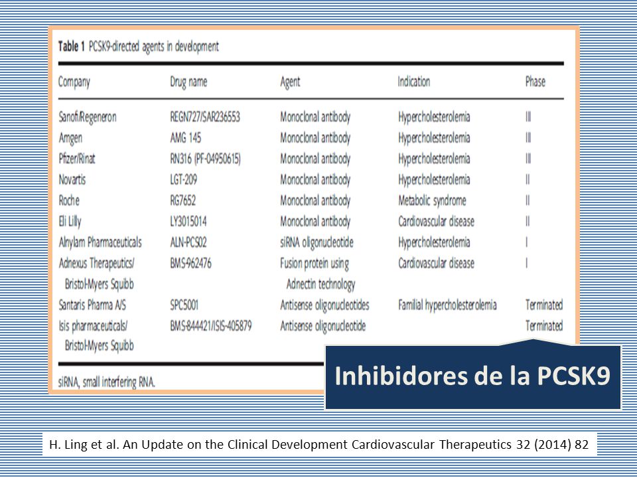Click the 'H. Ling et al.' citation line
Image resolution: width=637 pixels, height=478 pixels.
click(x=319, y=444)
